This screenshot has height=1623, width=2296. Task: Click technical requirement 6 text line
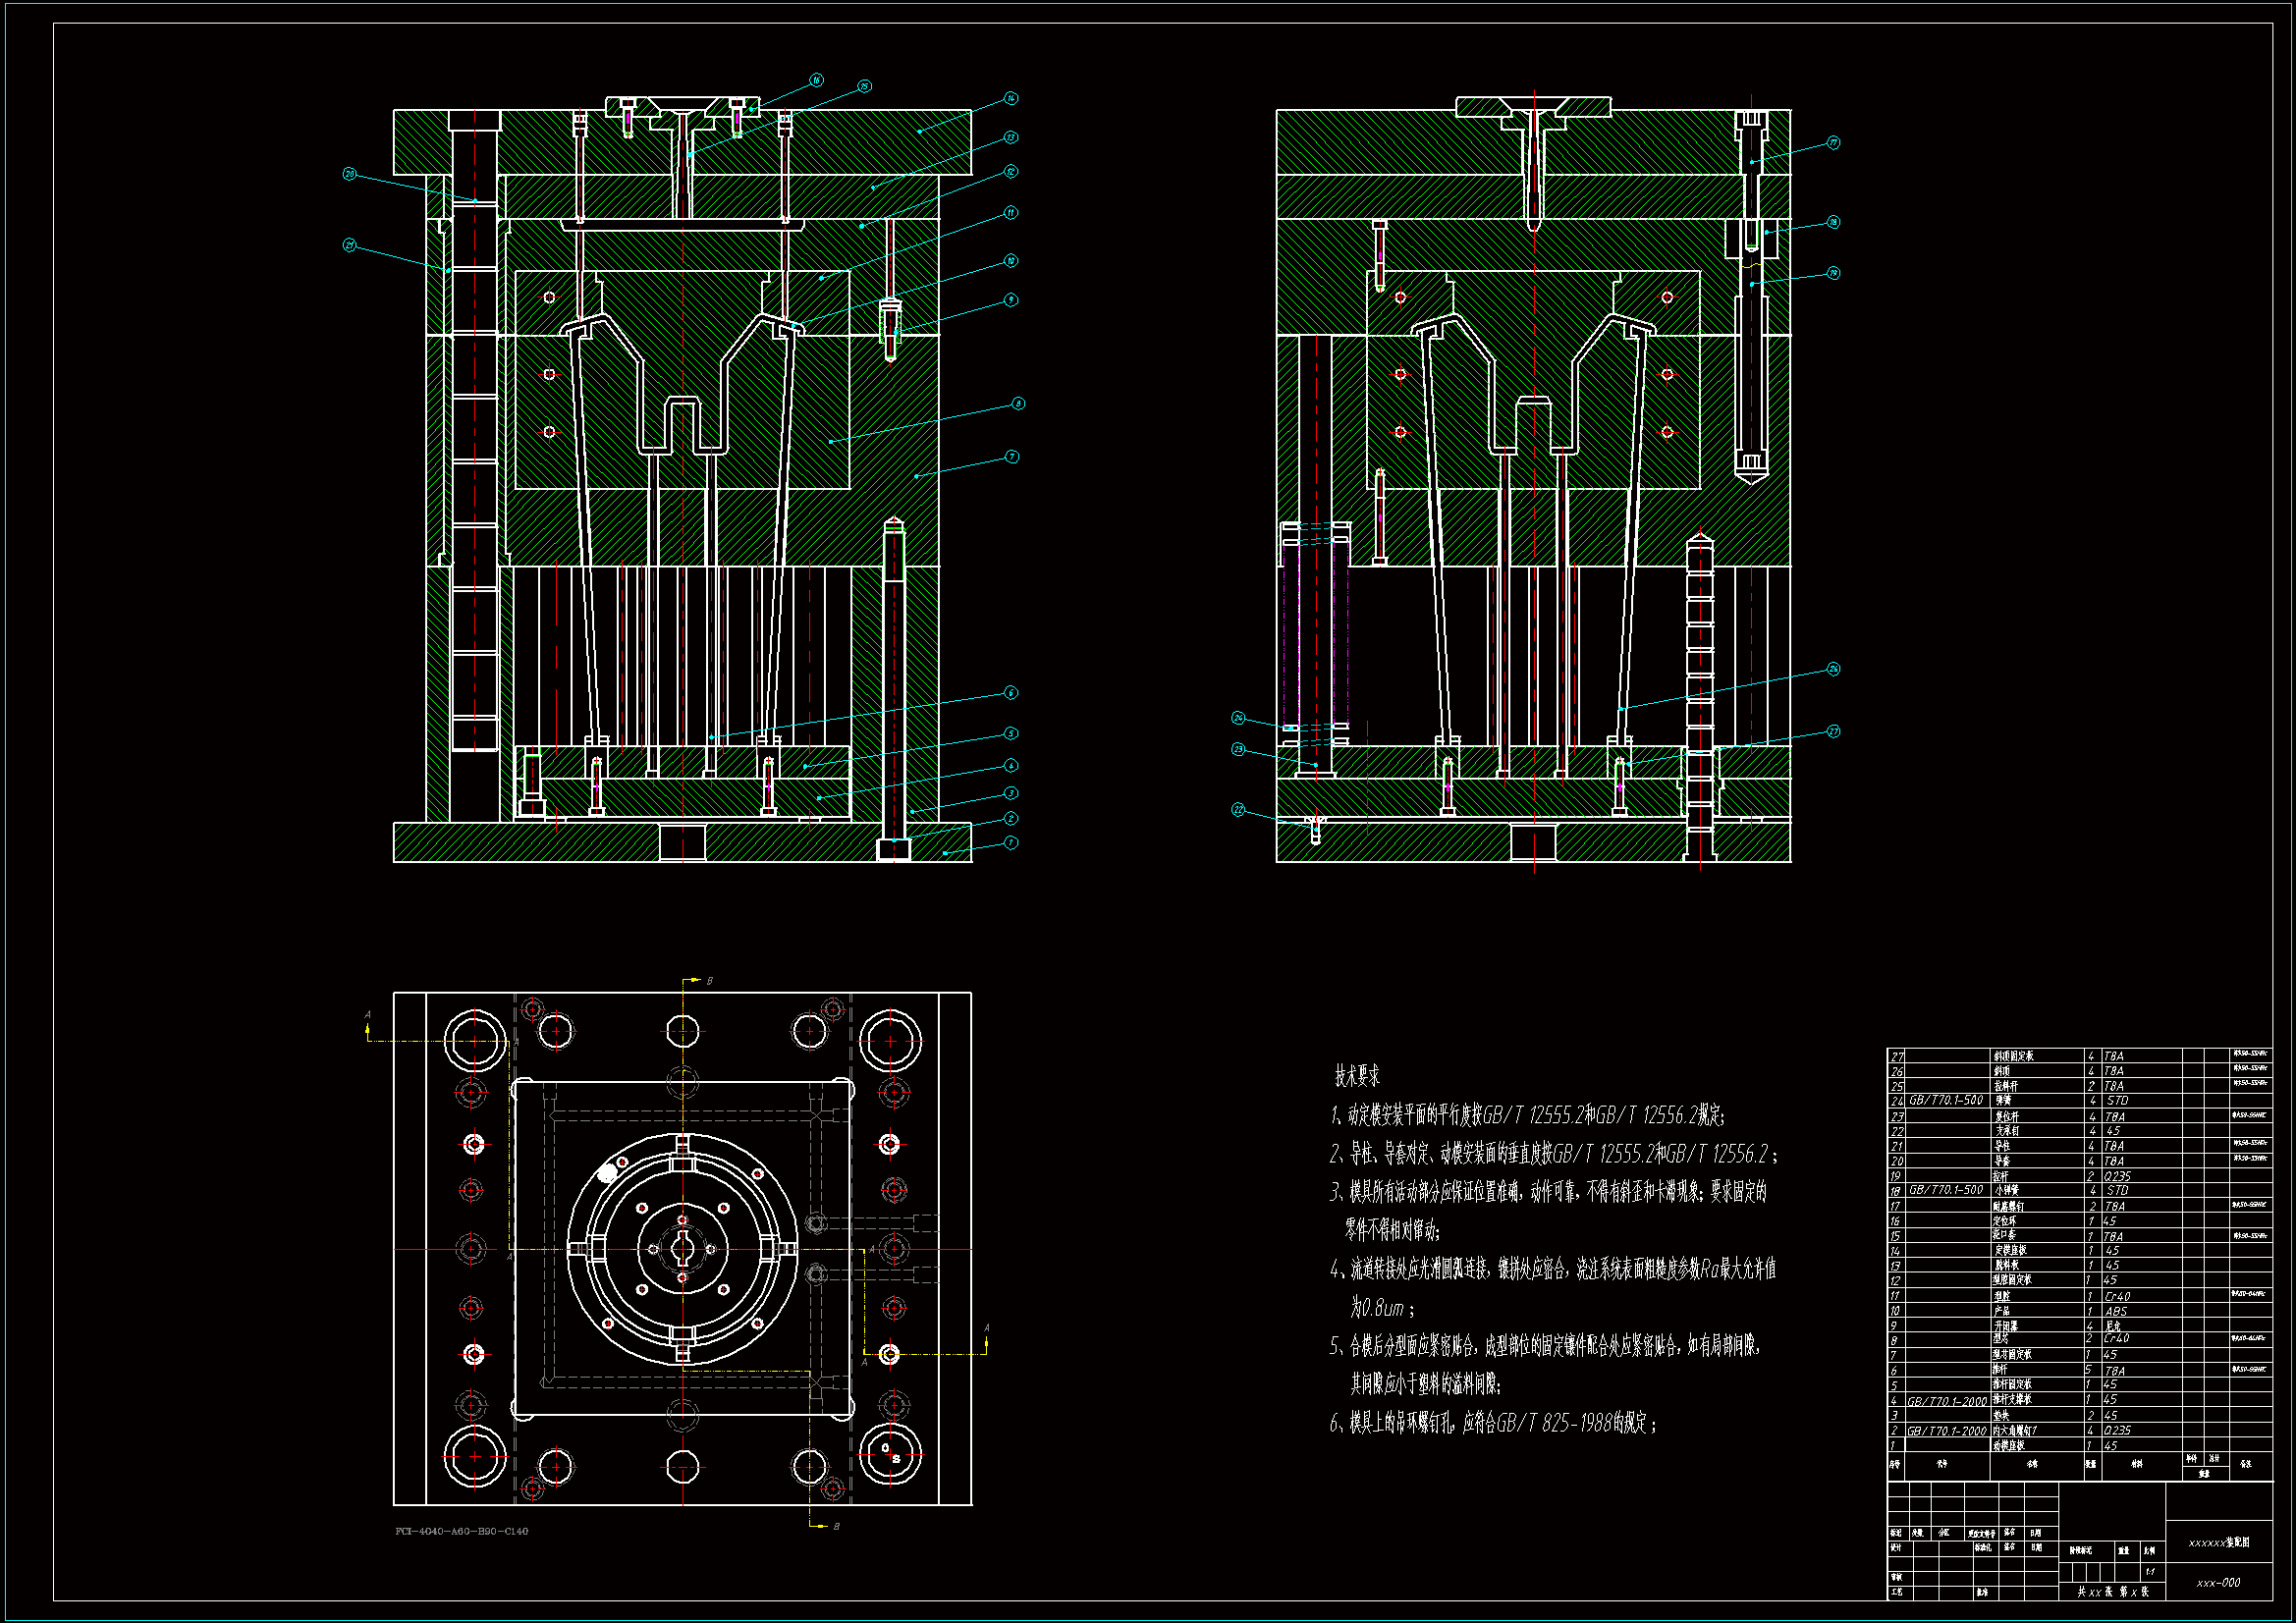click(x=1492, y=1423)
